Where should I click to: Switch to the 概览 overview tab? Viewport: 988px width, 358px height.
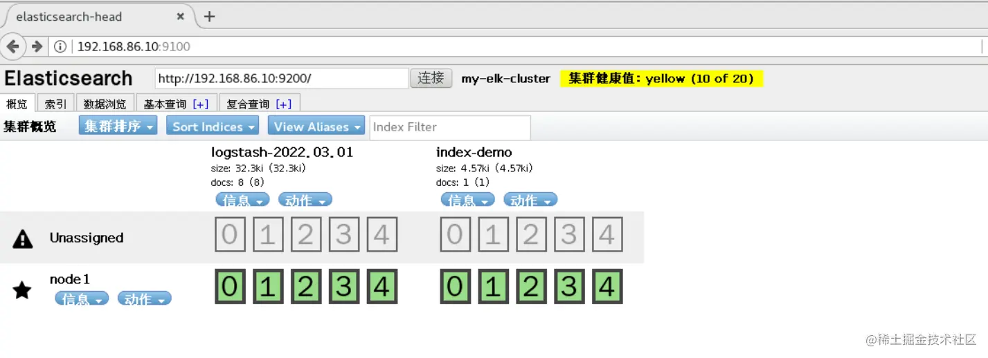[17, 104]
